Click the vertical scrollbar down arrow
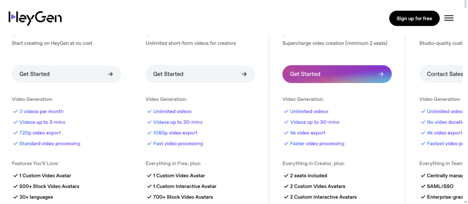This screenshot has width=468, height=204. (465, 202)
